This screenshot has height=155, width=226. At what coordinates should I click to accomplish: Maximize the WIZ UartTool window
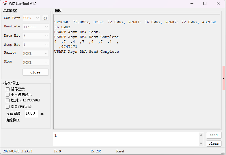coord(205,3)
